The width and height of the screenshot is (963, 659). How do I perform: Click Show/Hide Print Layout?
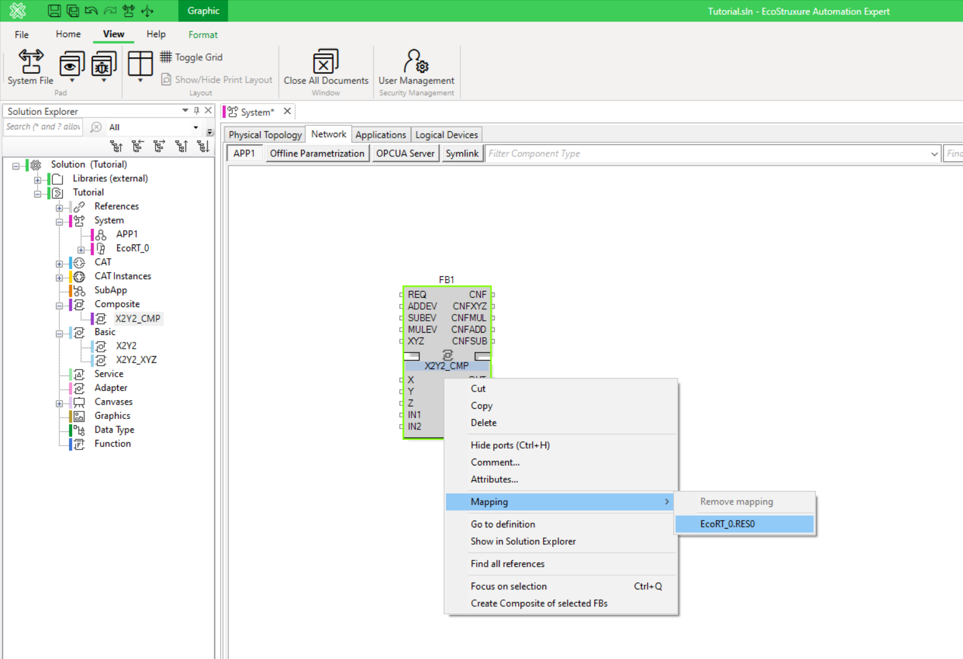(217, 79)
